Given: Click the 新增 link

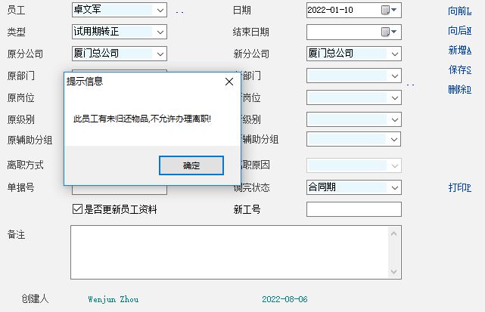Looking at the screenshot, I should pyautogui.click(x=459, y=50).
